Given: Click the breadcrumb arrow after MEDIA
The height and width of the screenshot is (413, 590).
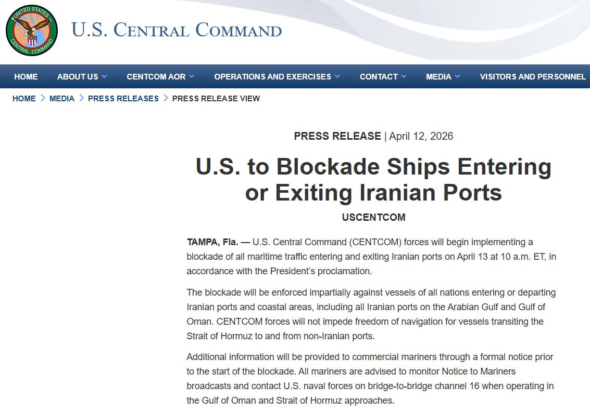Looking at the screenshot, I should tap(81, 98).
